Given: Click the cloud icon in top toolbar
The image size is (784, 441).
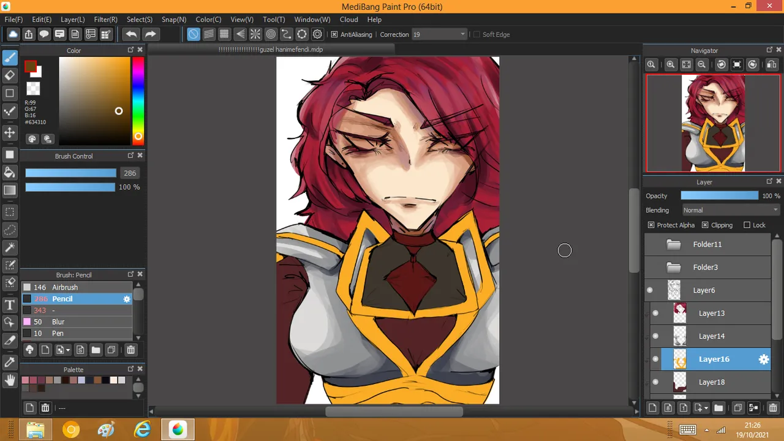Looking at the screenshot, I should click(x=13, y=34).
